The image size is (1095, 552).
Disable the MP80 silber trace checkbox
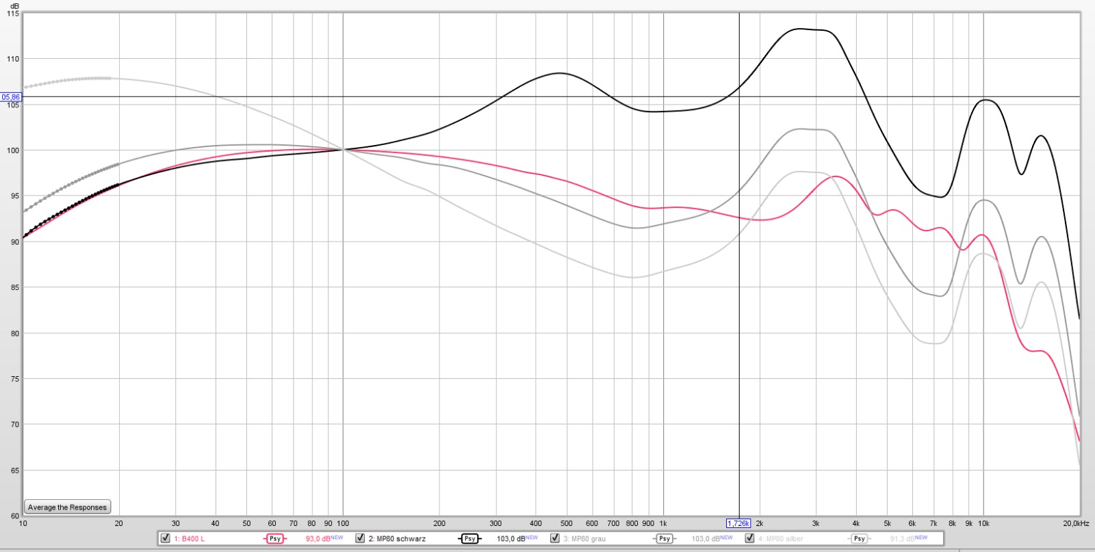750,538
